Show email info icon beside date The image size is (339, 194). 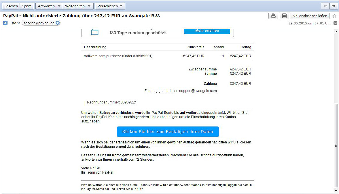click(335, 23)
